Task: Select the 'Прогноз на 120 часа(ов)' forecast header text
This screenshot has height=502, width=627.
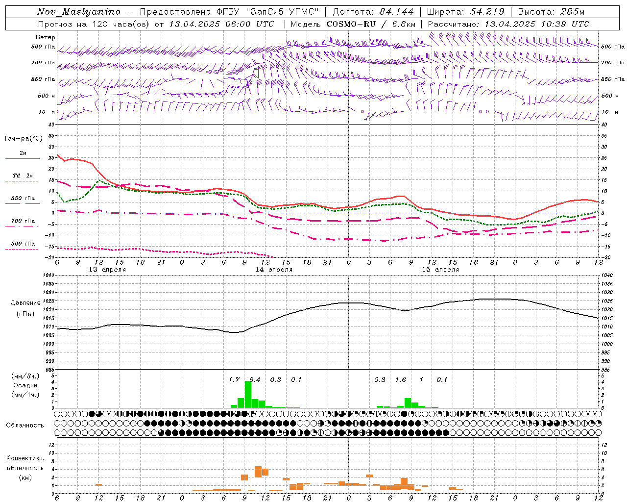Action: (x=94, y=24)
